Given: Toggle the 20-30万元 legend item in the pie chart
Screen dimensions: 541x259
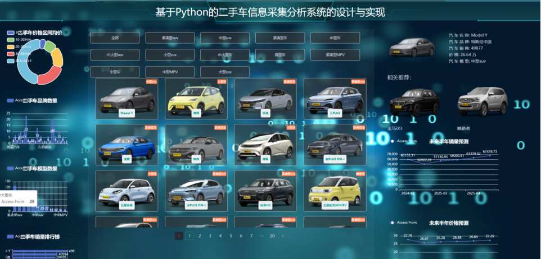Looking at the screenshot, I should click(19, 47).
